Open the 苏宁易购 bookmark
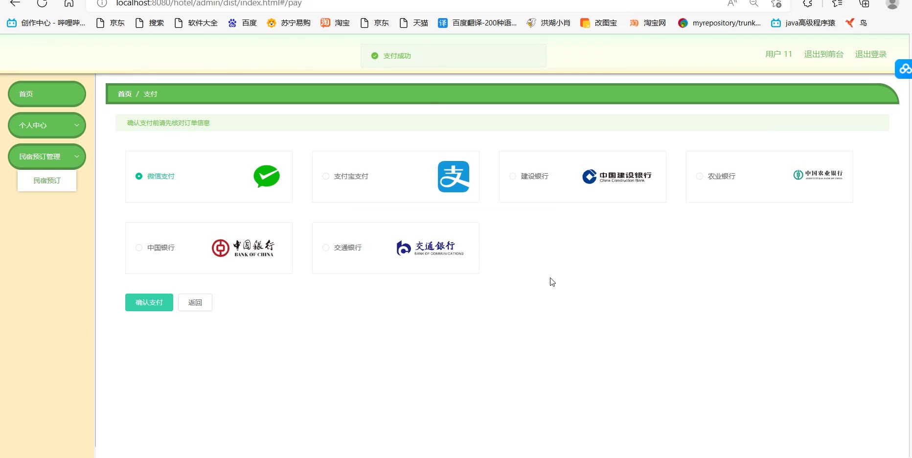 (x=289, y=23)
